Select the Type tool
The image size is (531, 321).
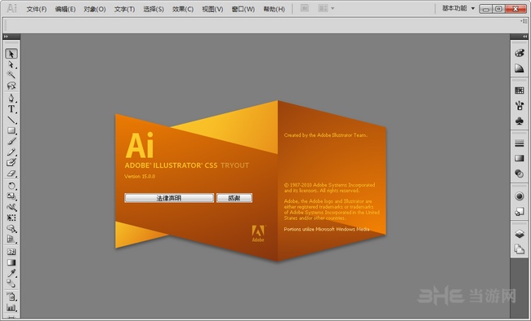(x=11, y=109)
